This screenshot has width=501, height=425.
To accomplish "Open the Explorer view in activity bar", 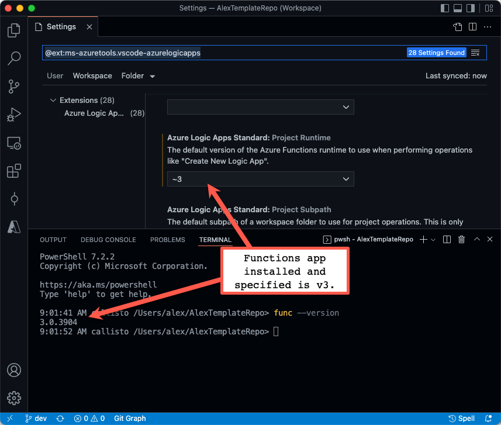I will 14,30.
